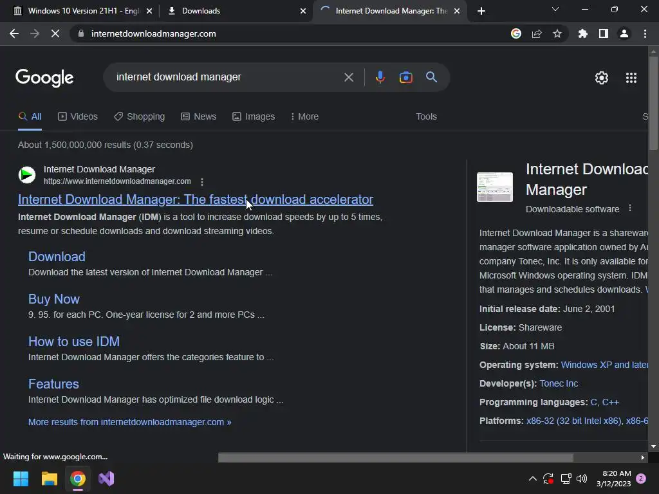Click More results from internetdownloadmanager.com

[129, 422]
